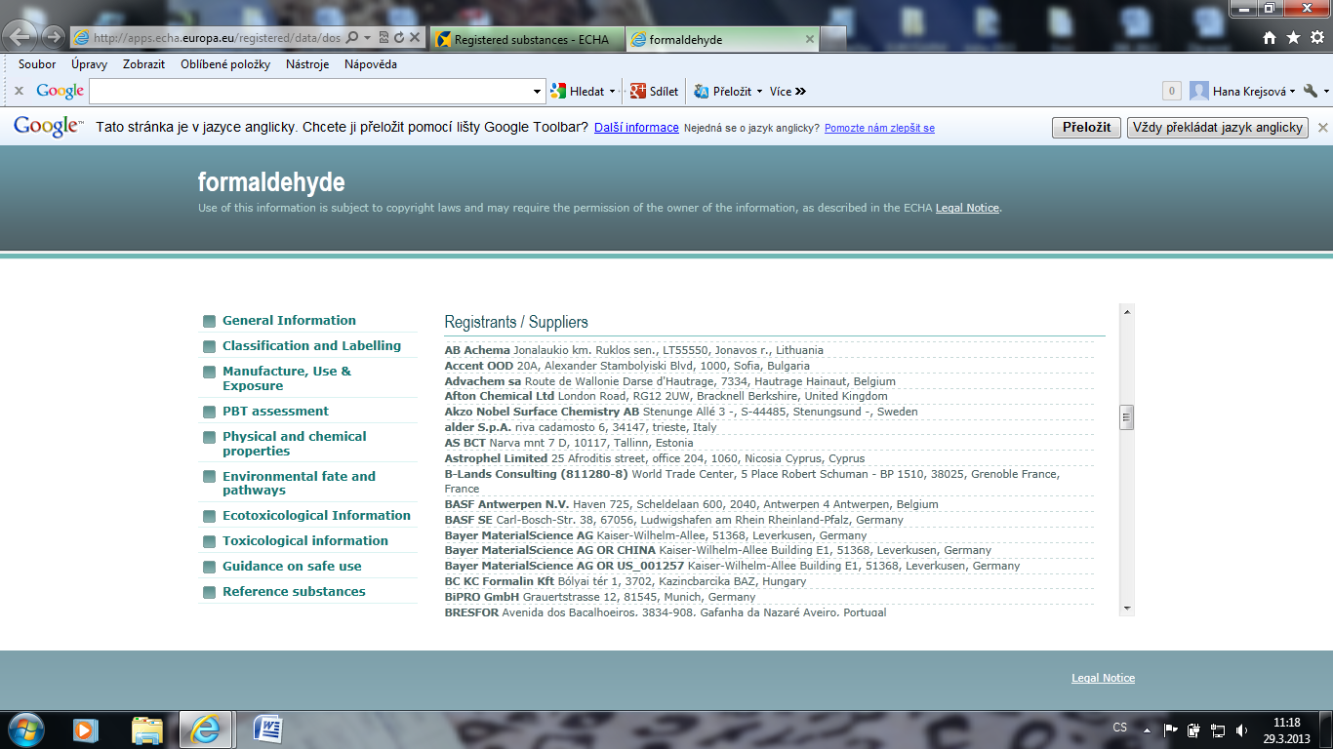
Task: Open PBT assessment section
Action: pos(275,411)
